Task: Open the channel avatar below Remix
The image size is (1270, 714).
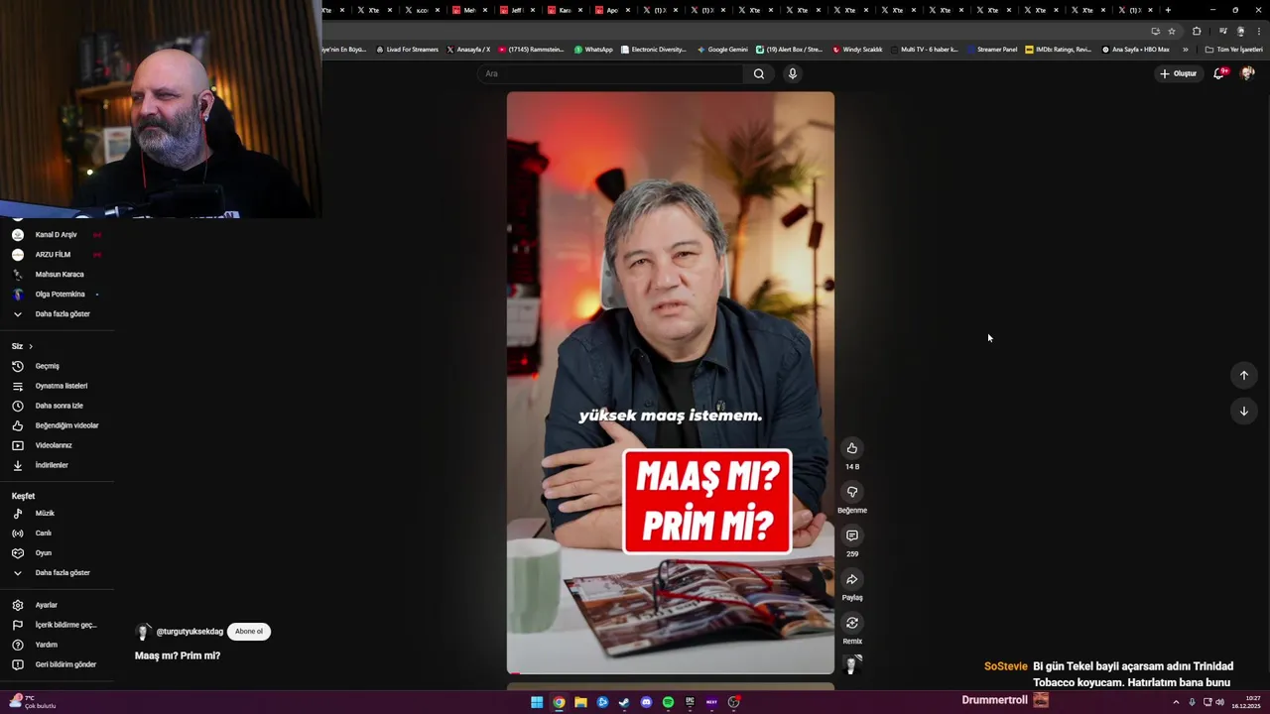Action: click(x=851, y=663)
